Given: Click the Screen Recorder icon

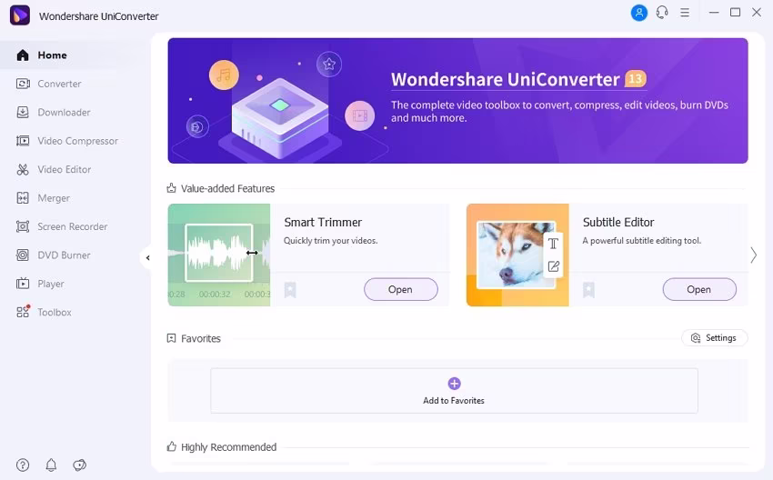Looking at the screenshot, I should [x=23, y=226].
